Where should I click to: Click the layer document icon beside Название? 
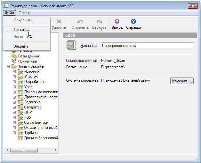(71, 45)
